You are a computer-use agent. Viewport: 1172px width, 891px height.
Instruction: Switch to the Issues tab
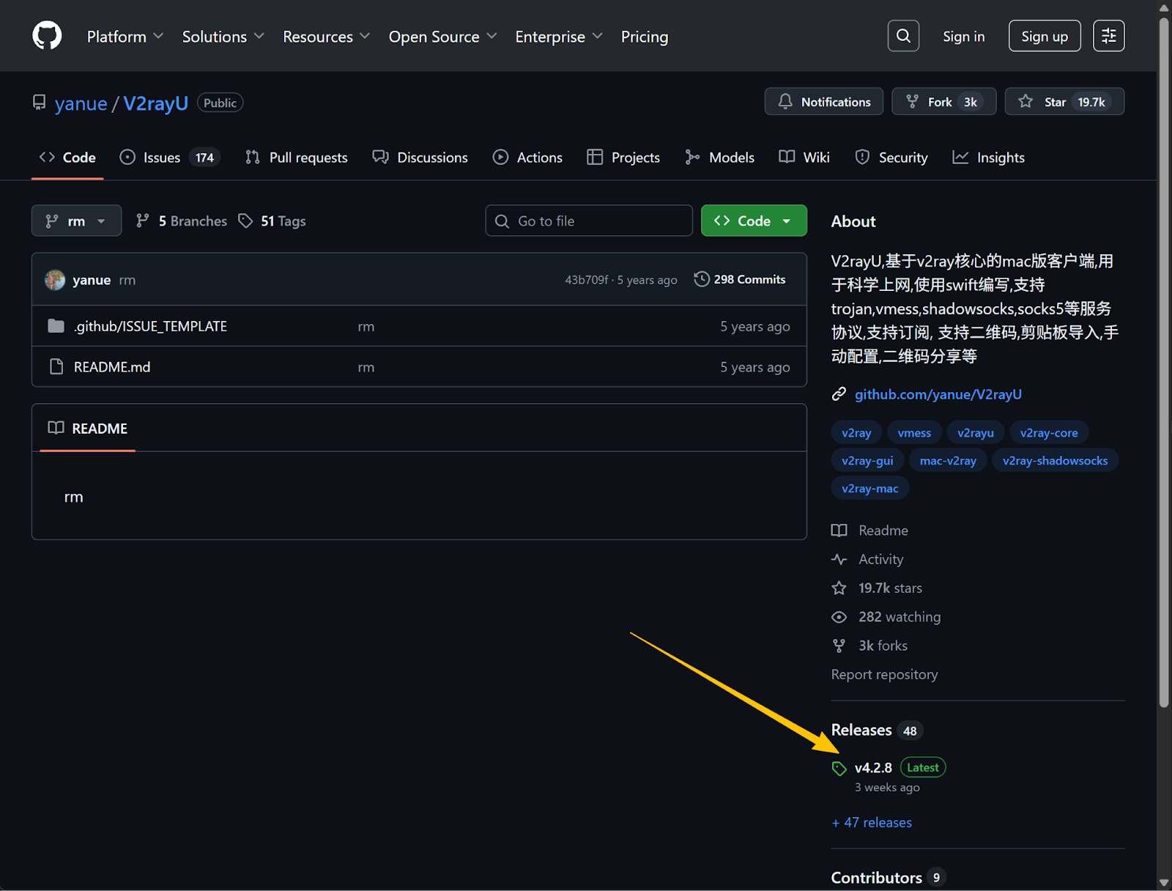click(161, 158)
